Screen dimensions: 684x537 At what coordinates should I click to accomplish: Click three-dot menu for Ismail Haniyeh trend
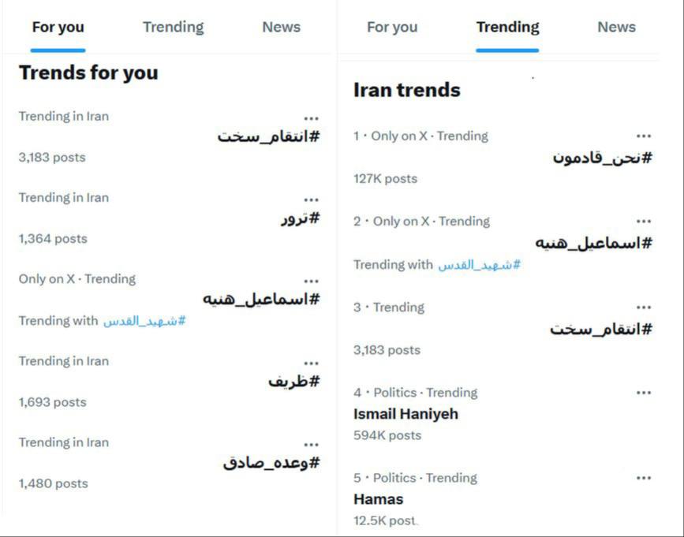(644, 393)
